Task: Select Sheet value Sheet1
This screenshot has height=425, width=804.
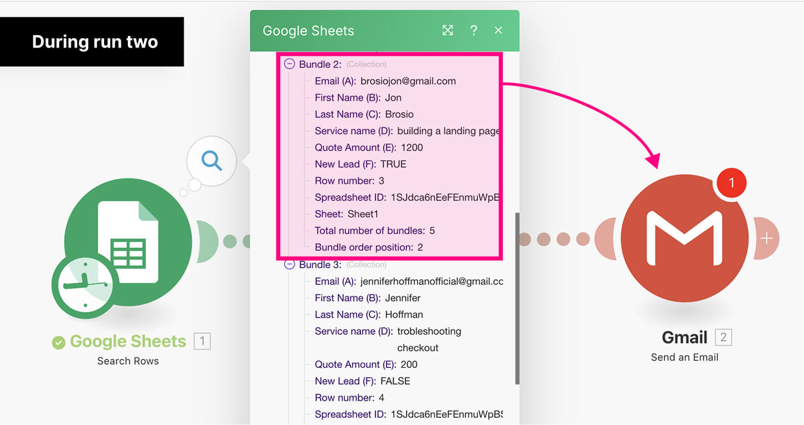Action: click(363, 214)
